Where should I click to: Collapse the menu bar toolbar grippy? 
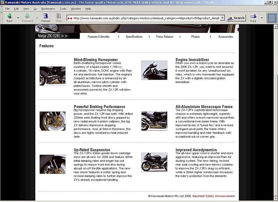coord(2,9)
